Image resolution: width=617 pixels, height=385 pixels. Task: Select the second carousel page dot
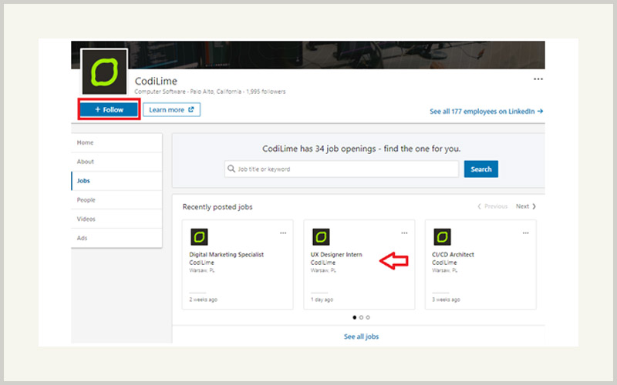[x=361, y=317]
